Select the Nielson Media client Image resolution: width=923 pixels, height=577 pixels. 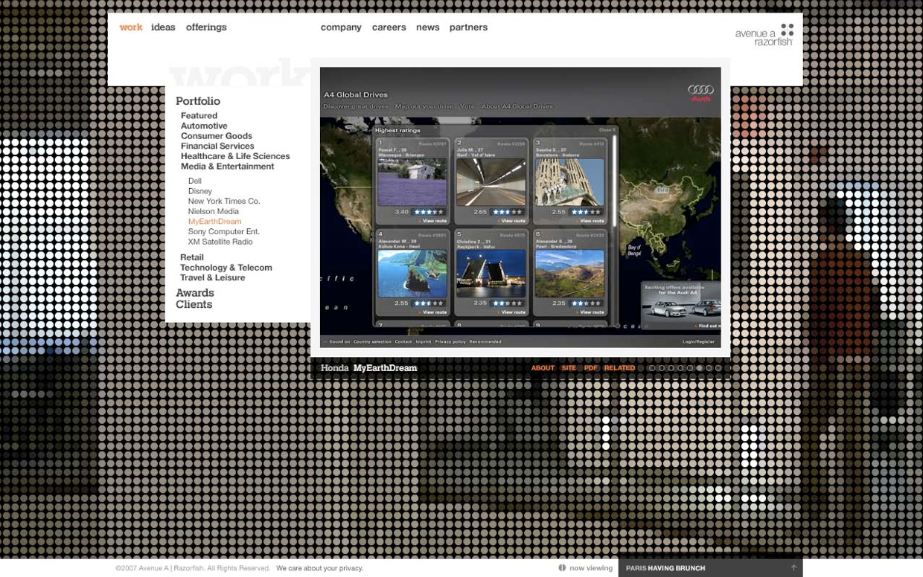pyautogui.click(x=214, y=211)
